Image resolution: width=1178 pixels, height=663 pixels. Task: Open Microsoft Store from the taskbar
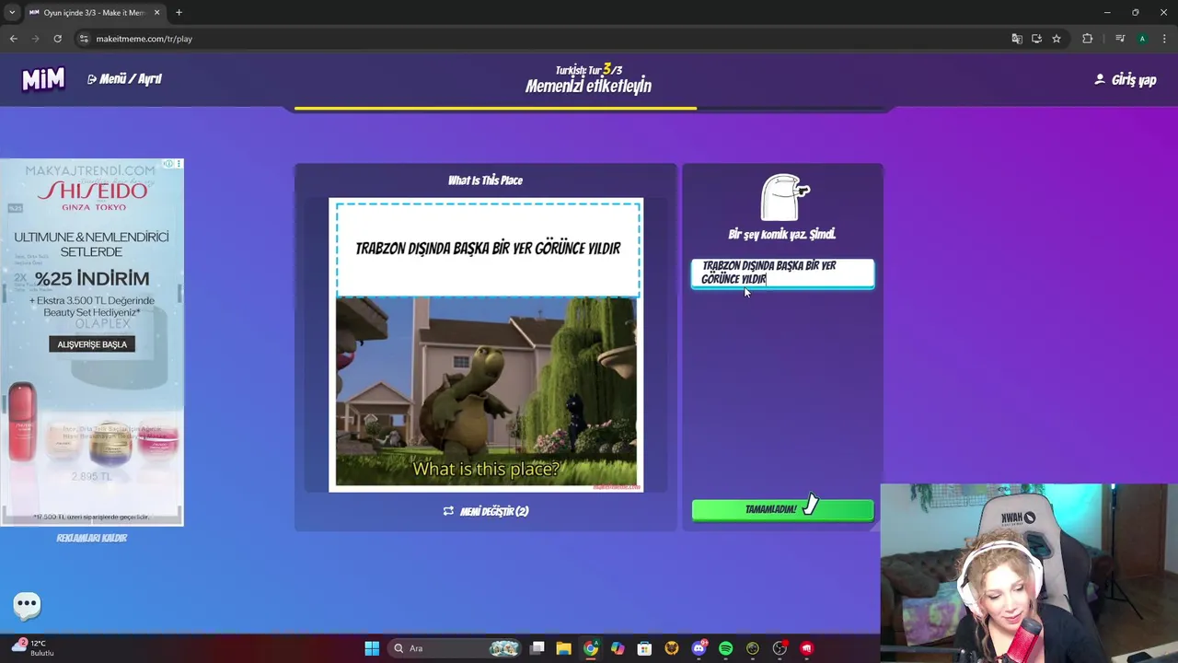pyautogui.click(x=644, y=648)
